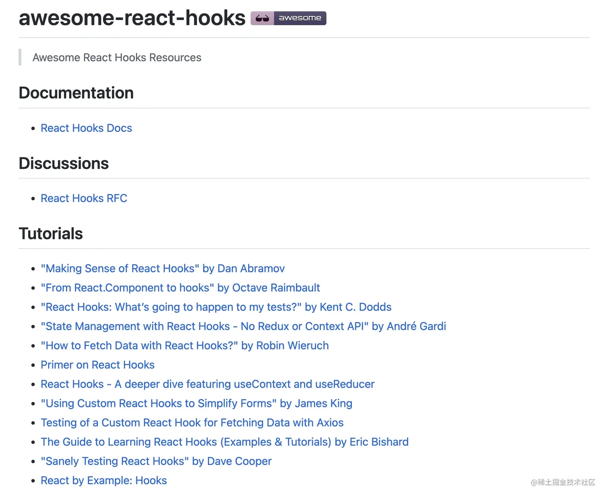Open the useContext and useReducer deeper dive link
The image size is (608, 499).
(207, 384)
